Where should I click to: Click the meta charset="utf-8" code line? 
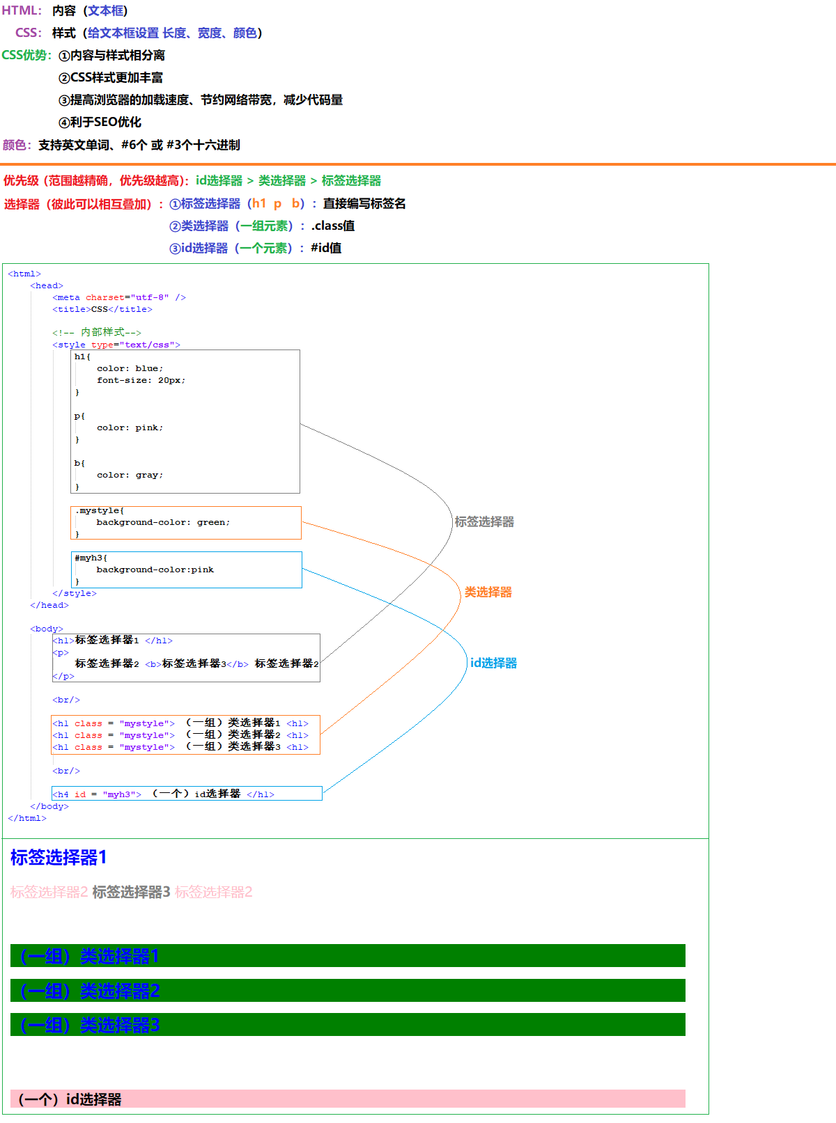tap(118, 298)
